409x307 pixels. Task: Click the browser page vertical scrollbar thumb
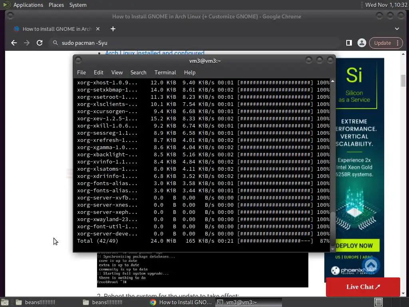[x=403, y=80]
